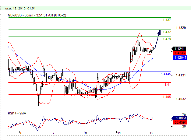Click the RSI 30 level label

184,127
